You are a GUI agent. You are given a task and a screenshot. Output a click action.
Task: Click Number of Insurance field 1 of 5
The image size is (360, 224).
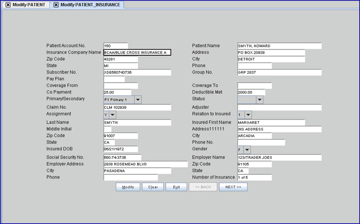(255, 178)
